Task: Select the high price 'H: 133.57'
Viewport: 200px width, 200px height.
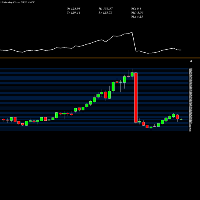Action: 106,9
